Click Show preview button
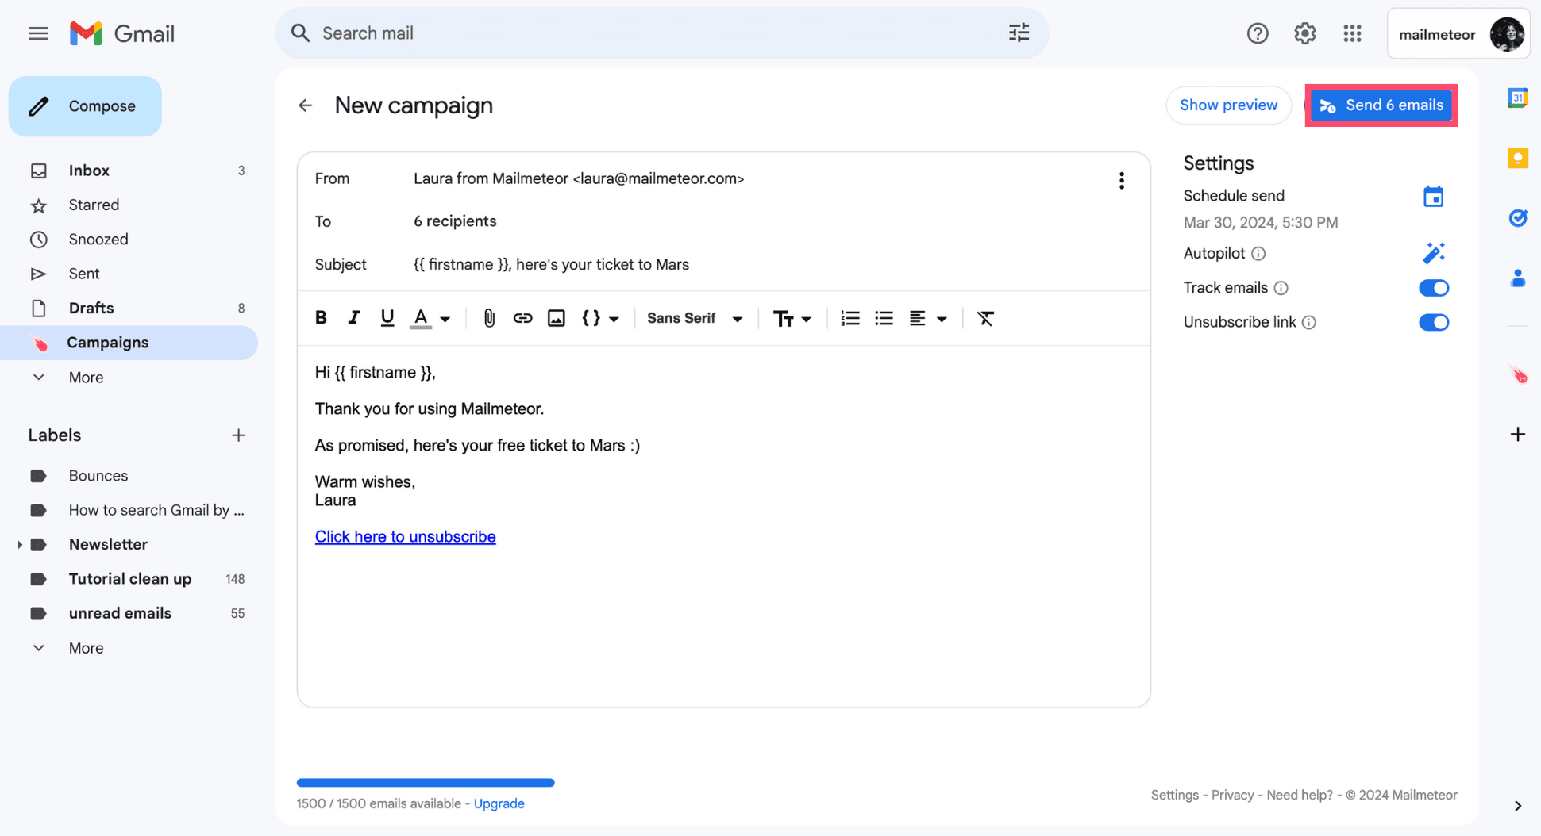1541x836 pixels. pos(1228,105)
